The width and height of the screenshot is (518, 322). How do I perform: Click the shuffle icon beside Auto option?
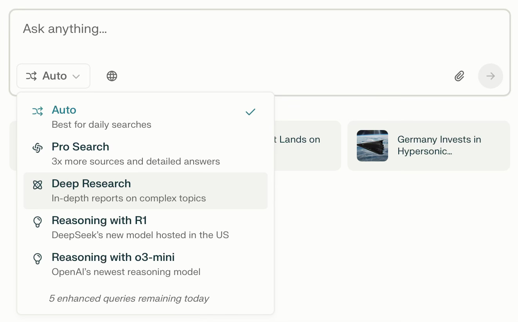[x=38, y=112]
